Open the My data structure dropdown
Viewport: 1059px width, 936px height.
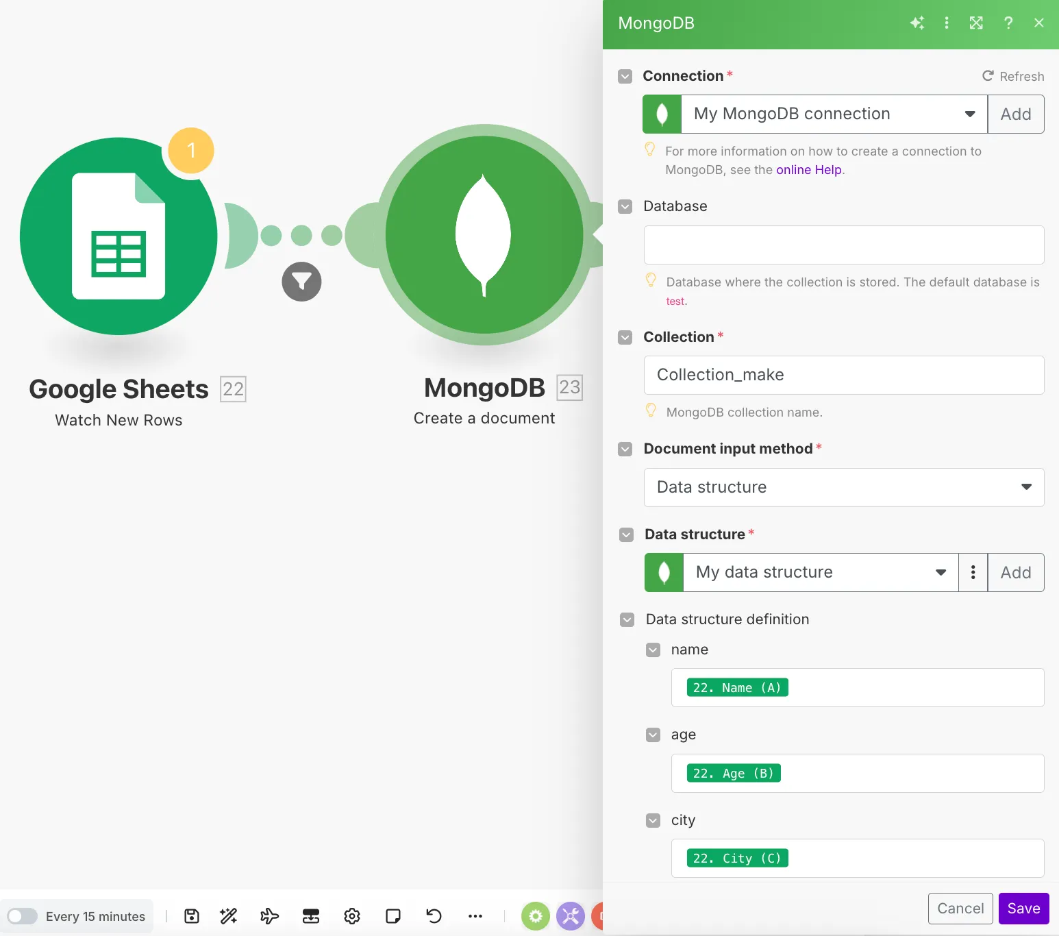coord(821,572)
